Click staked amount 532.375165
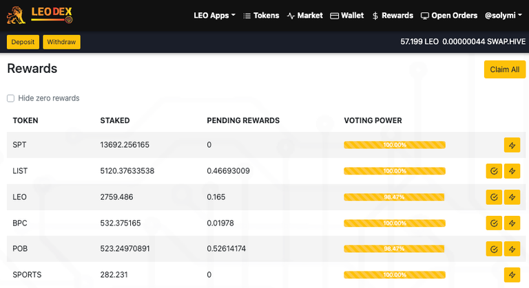The height and width of the screenshot is (288, 529). tap(121, 223)
